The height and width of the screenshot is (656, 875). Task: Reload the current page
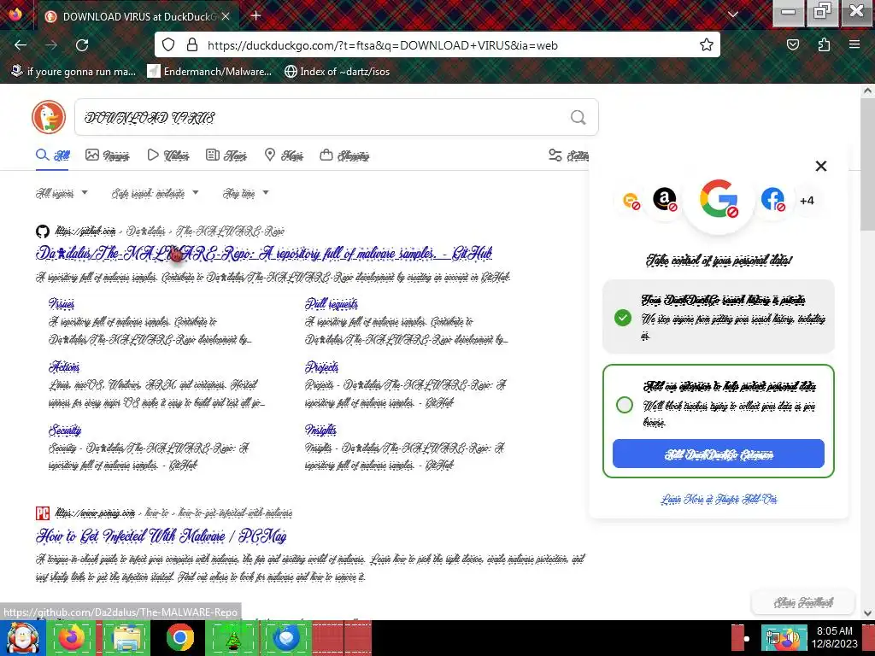point(82,45)
